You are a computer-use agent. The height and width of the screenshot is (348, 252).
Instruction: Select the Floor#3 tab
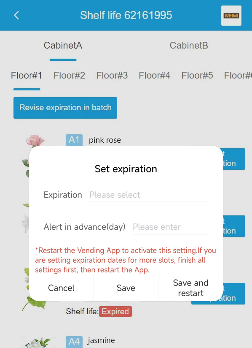tap(112, 76)
